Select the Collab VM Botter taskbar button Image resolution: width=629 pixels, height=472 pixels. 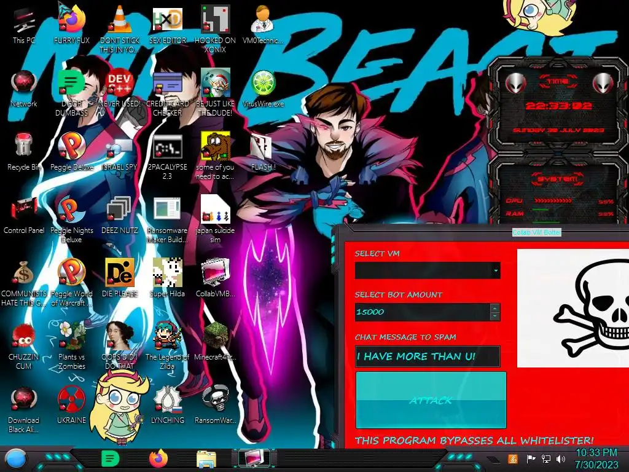(254, 458)
